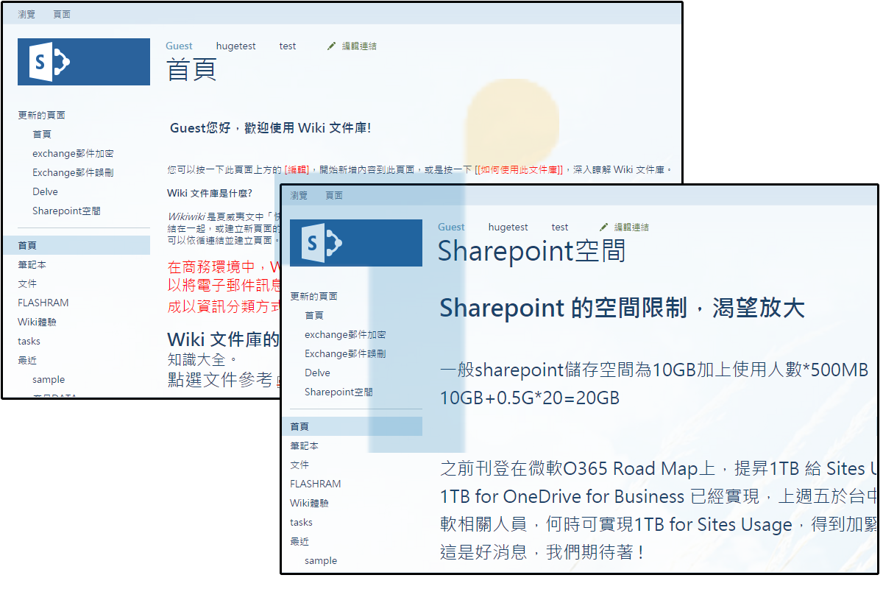The image size is (883, 589).
Task: Click hugetest link in the front window
Action: click(508, 227)
